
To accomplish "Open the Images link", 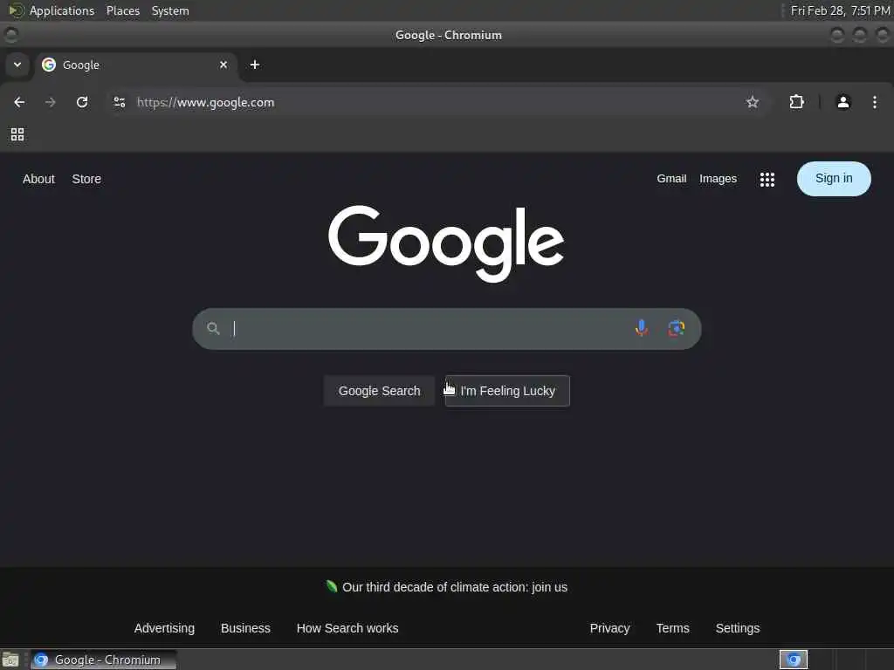I will [x=718, y=179].
